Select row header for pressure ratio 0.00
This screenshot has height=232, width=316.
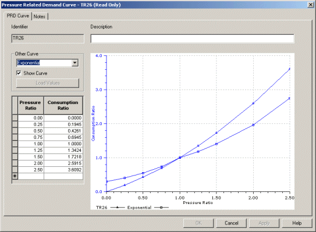pyautogui.click(x=15, y=118)
